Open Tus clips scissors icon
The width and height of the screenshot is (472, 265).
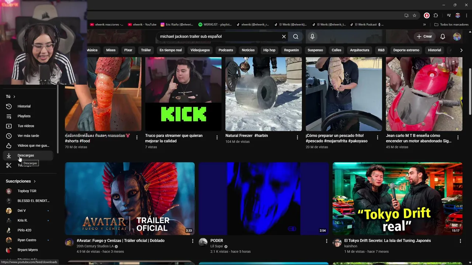[x=9, y=165]
